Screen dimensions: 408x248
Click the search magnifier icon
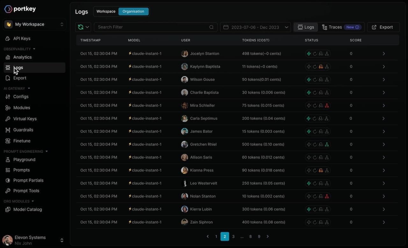click(x=211, y=27)
